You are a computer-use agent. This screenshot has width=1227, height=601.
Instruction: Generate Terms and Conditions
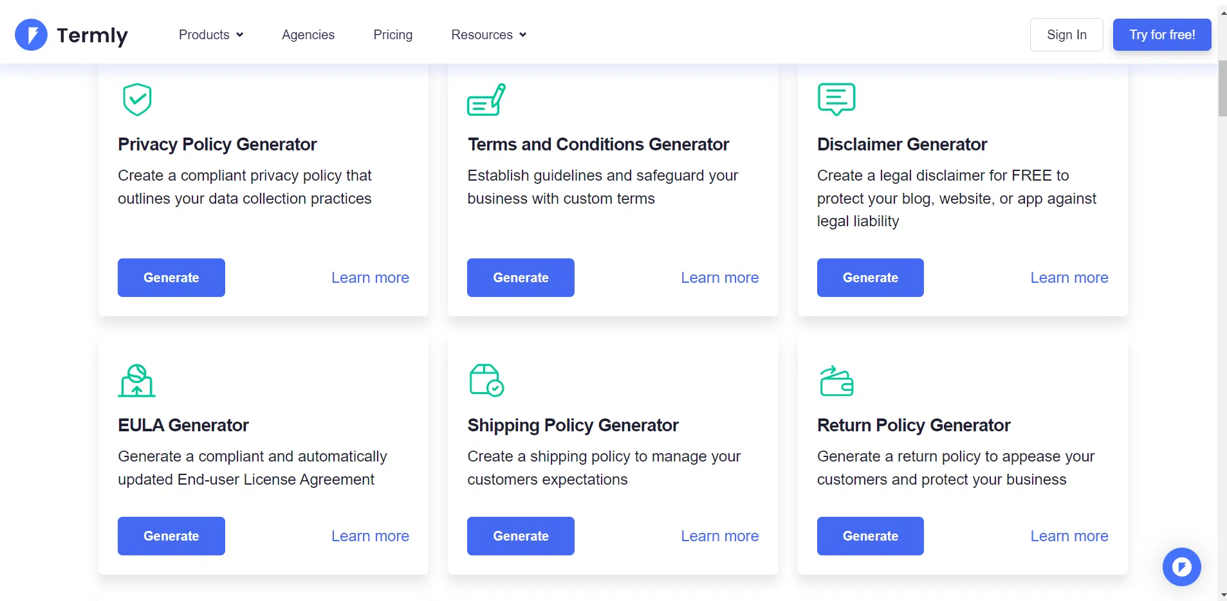tap(520, 277)
